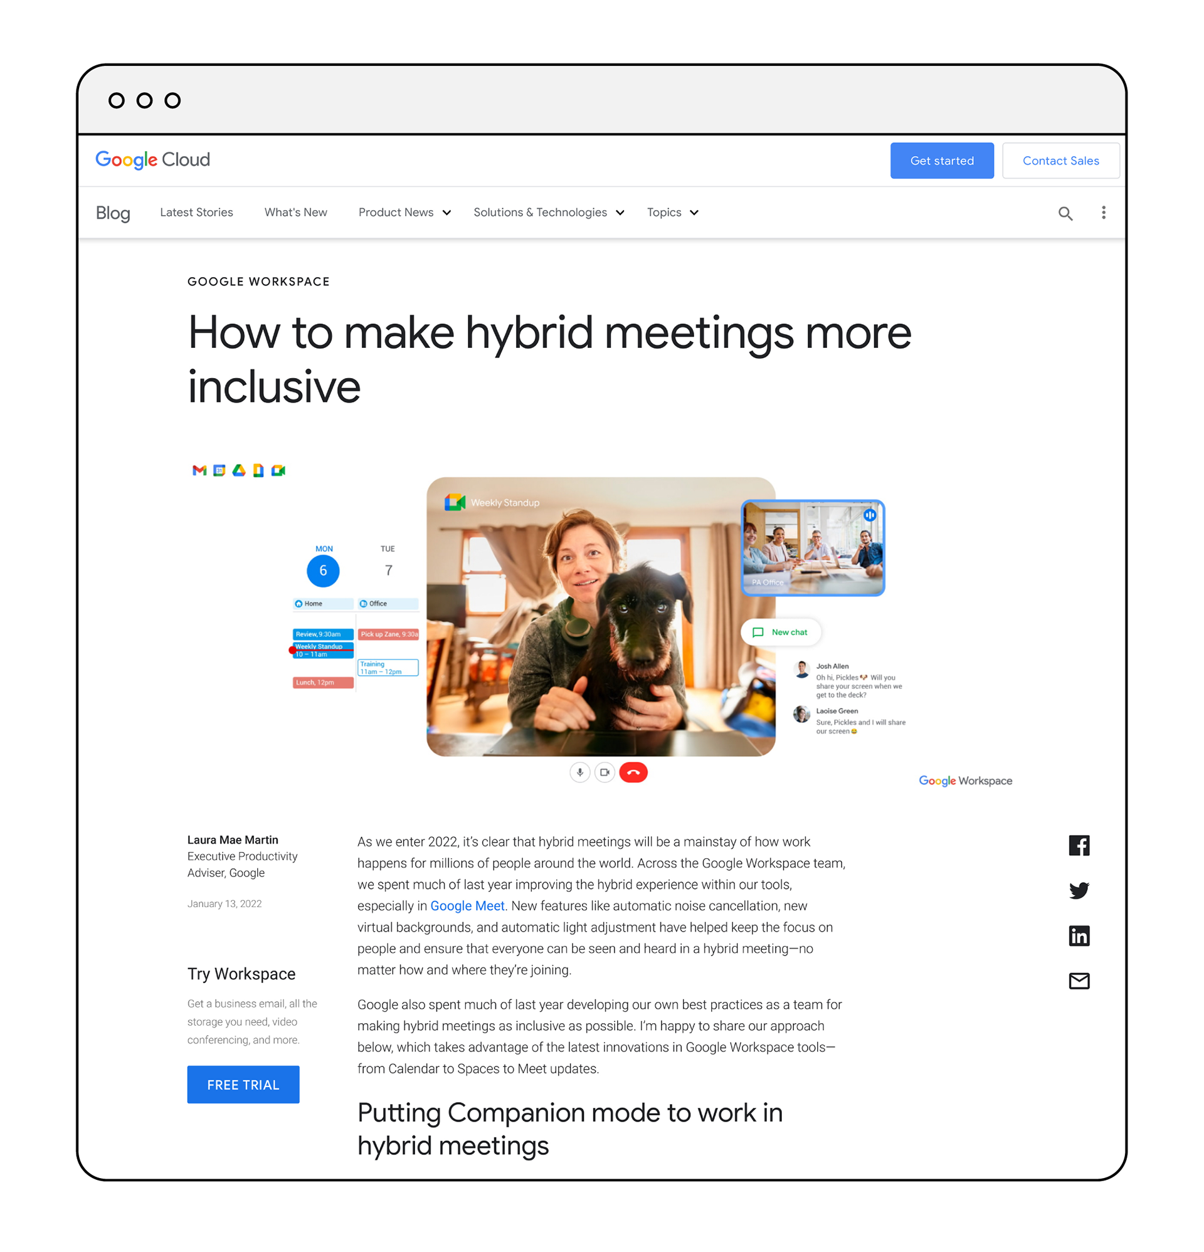Share article on LinkedIn

point(1079,936)
